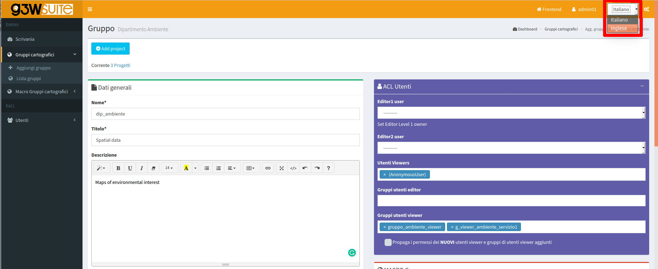The height and width of the screenshot is (269, 658).
Task: Open Lista gruppi in the sidebar
Action: click(28, 78)
